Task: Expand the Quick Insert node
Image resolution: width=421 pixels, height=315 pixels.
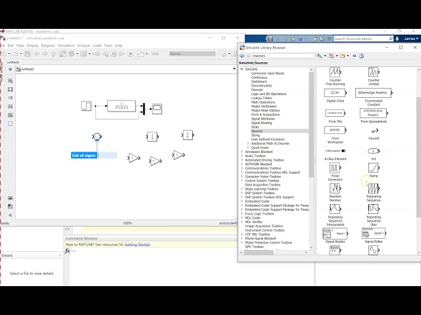Action: (x=248, y=148)
